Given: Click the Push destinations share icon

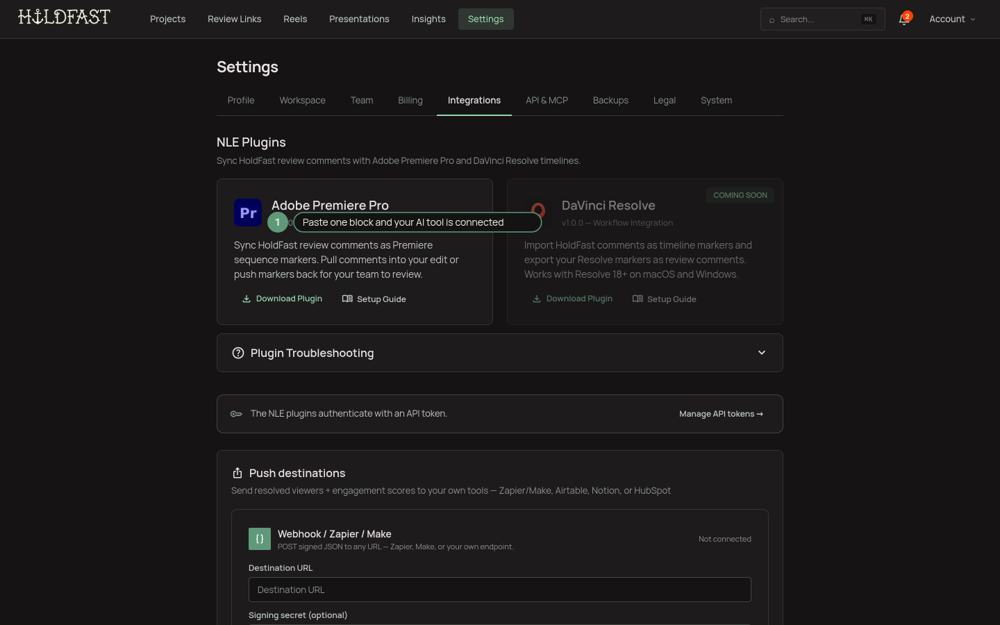Looking at the screenshot, I should (x=237, y=473).
